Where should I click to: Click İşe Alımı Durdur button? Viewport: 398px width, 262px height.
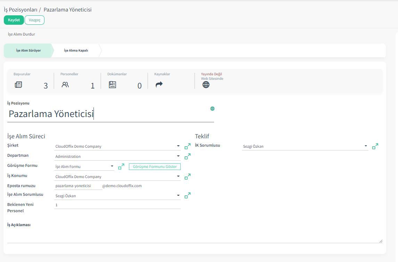tap(21, 34)
